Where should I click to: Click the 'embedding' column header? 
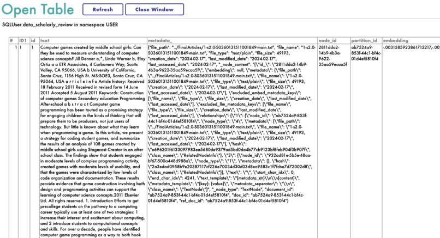pos(411,40)
